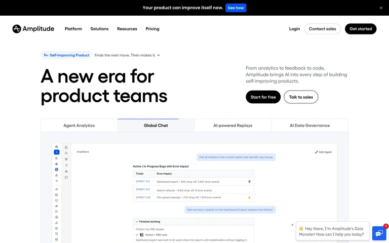This screenshot has width=389, height=243.
Task: Click the See how banner button
Action: tap(236, 8)
